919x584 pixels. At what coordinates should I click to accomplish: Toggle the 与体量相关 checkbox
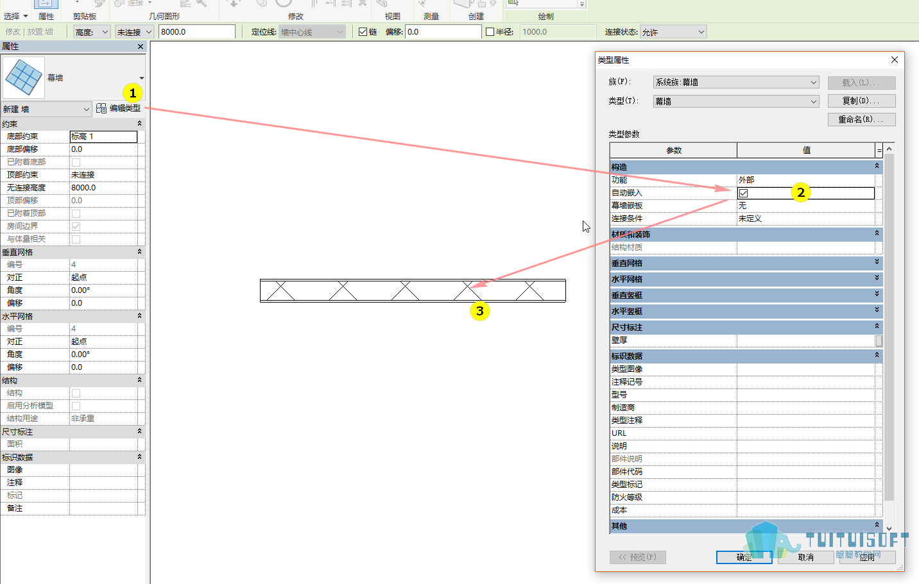[x=76, y=239]
